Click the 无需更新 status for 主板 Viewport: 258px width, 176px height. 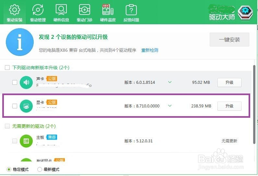229,141
